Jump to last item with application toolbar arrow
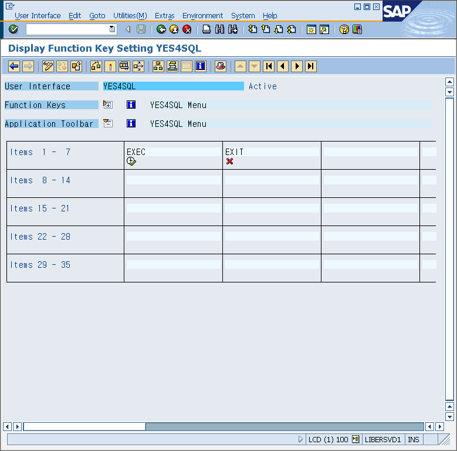Image resolution: width=457 pixels, height=451 pixels. point(311,66)
